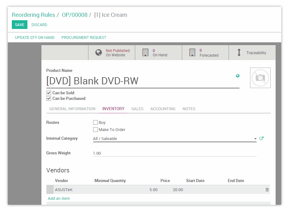Click the globe icon beside product name
289x211 pixels.
pos(238,76)
